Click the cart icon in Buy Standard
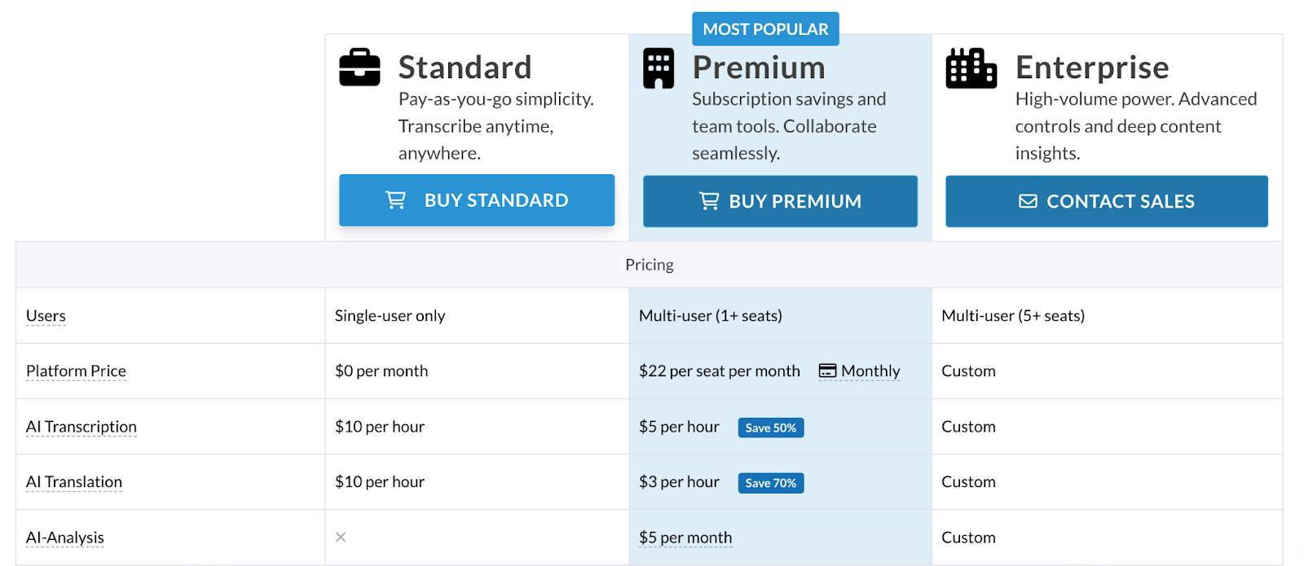The image size is (1304, 566). coord(395,200)
